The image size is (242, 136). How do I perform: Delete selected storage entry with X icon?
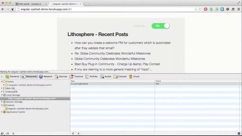[78, 133]
